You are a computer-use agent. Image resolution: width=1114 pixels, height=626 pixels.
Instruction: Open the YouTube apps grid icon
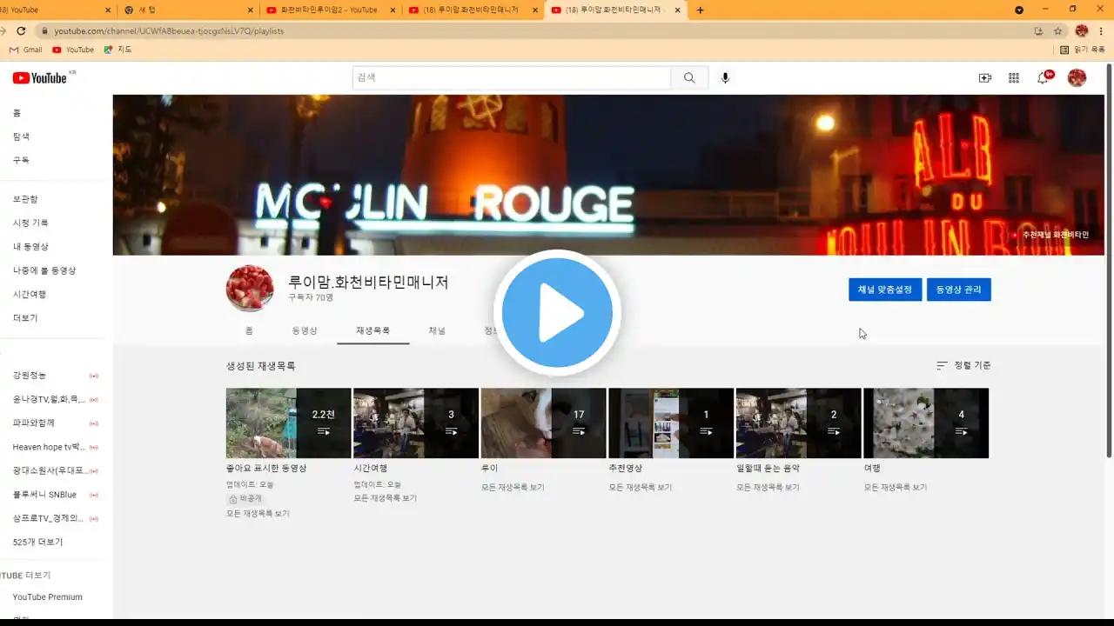(1014, 78)
